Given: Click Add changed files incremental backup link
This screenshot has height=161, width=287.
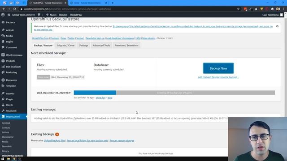Looking at the screenshot, I should pyautogui.click(x=218, y=77).
